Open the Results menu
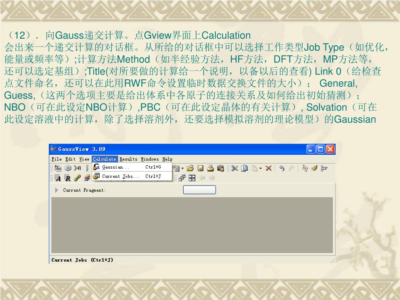The image size is (400, 300). click(x=128, y=159)
